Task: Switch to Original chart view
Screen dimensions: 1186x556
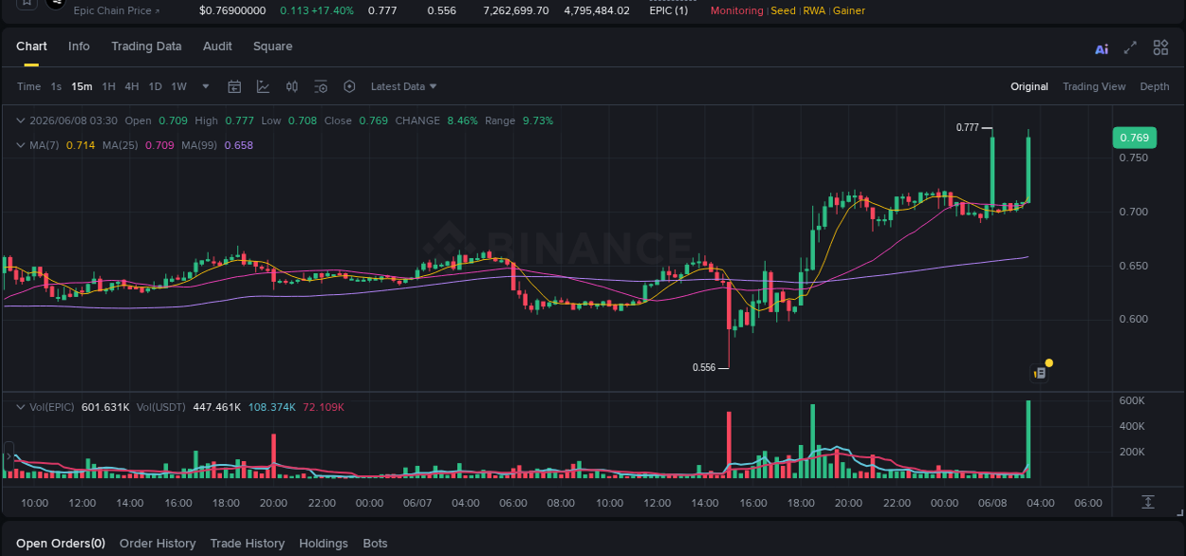Action: pyautogui.click(x=1029, y=86)
